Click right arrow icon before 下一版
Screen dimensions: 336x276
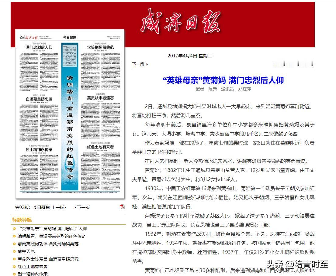[75, 208]
